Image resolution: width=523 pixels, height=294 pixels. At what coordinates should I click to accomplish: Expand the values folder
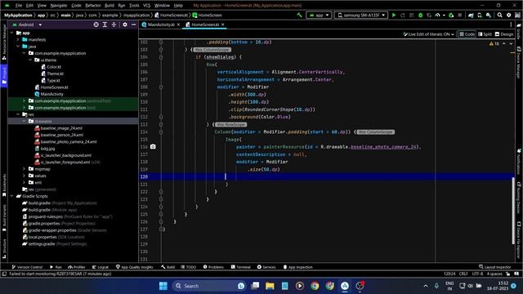[x=24, y=176]
